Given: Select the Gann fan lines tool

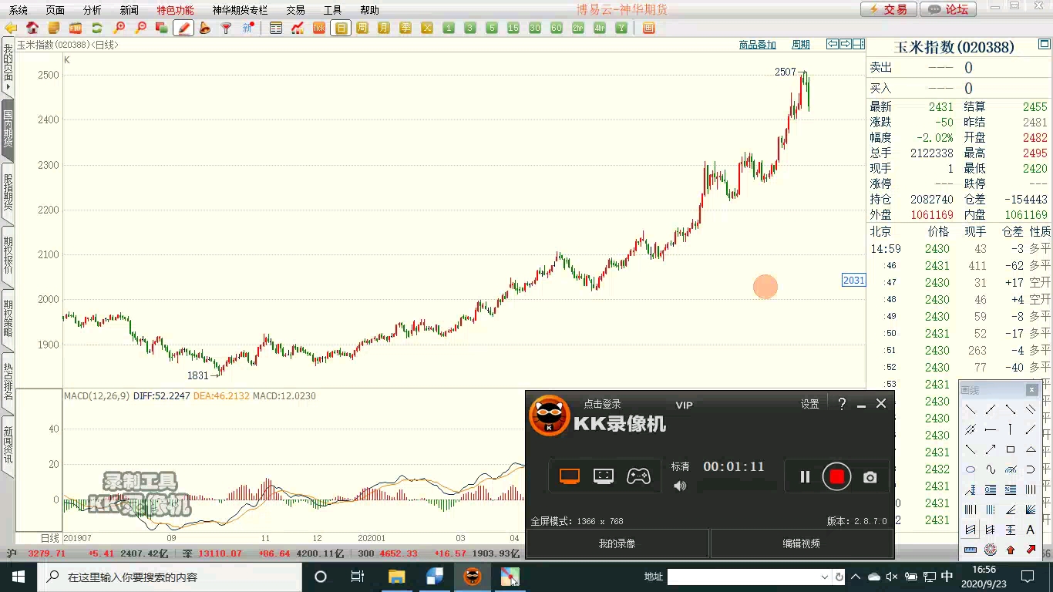Looking at the screenshot, I should pos(1031,510).
